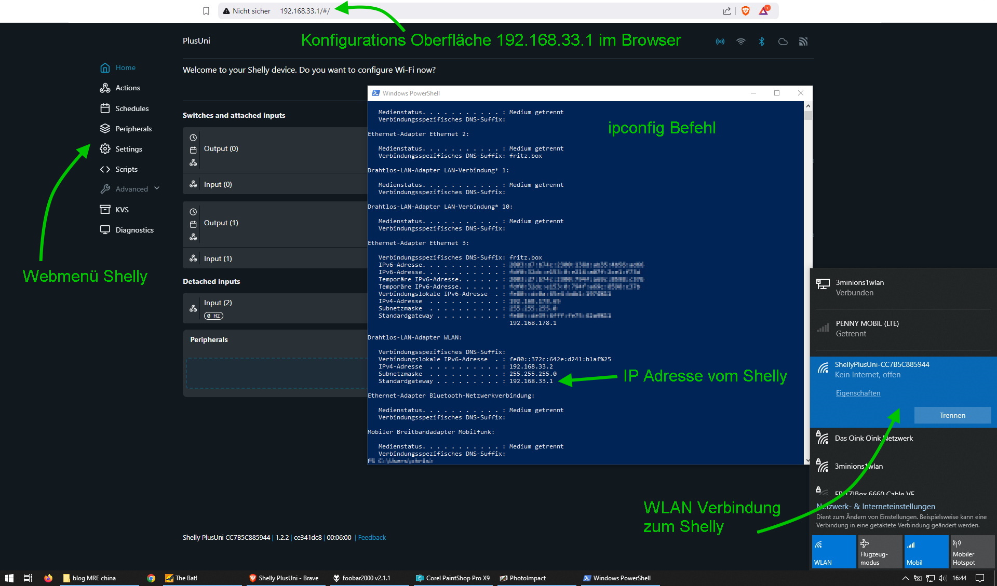Switch to foobar2000 taskbar item
997x586 pixels.
pos(369,578)
